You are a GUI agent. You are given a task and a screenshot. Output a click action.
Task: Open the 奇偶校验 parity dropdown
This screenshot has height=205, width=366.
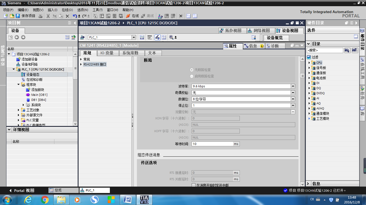click(x=293, y=93)
